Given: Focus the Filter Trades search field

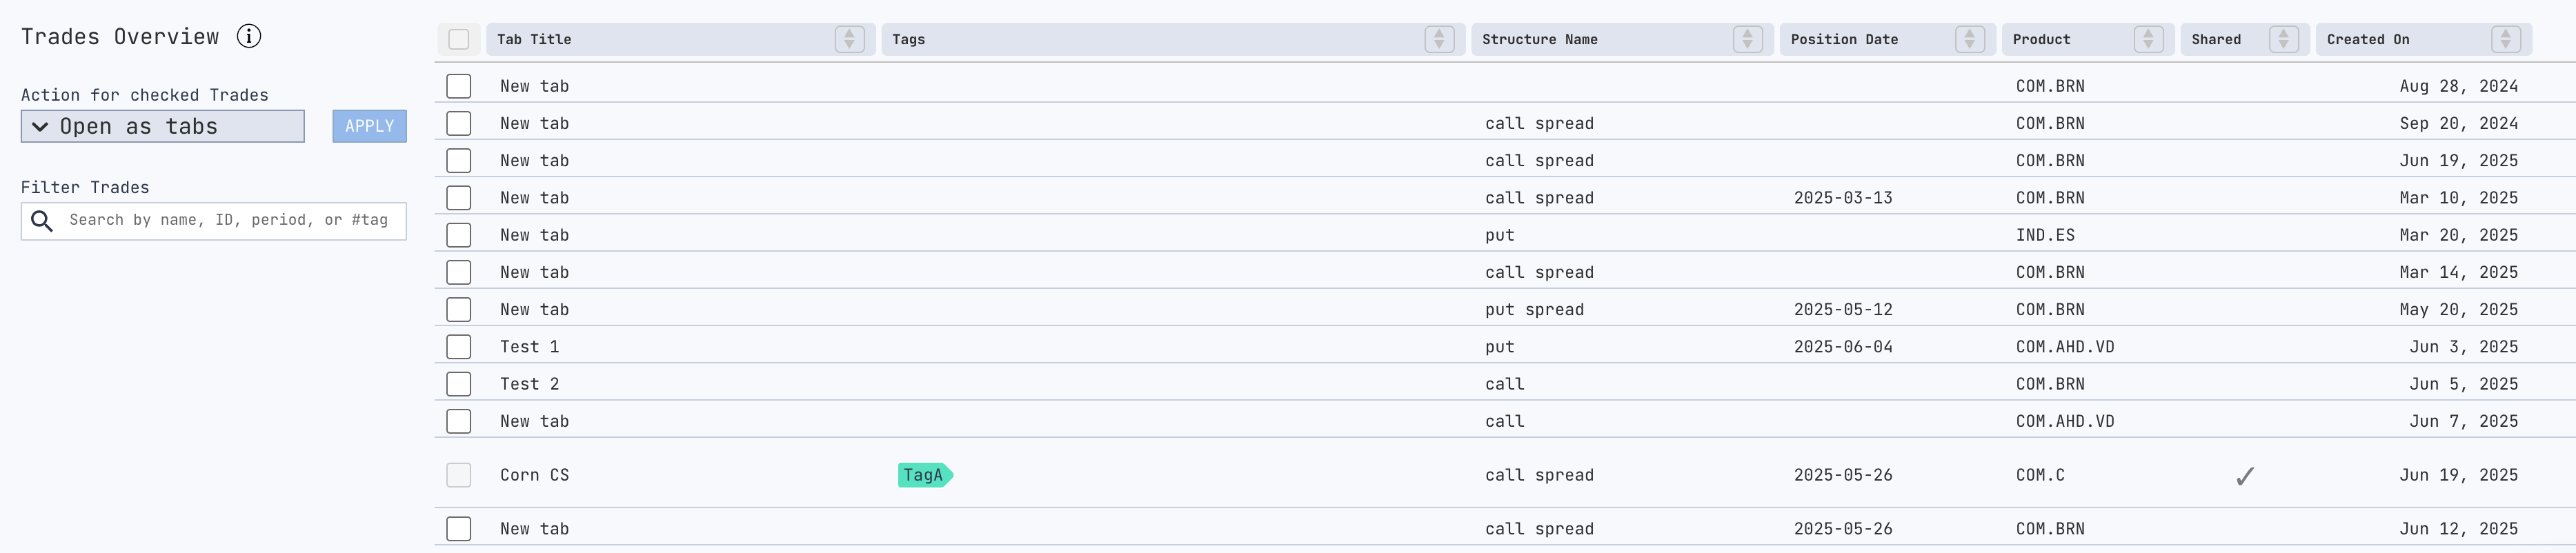Looking at the screenshot, I should [x=228, y=221].
